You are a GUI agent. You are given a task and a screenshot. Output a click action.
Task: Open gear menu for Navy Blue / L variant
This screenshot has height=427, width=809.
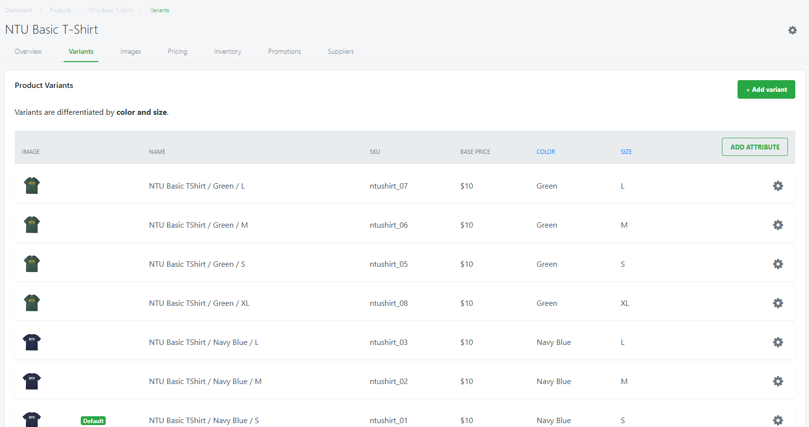(778, 342)
